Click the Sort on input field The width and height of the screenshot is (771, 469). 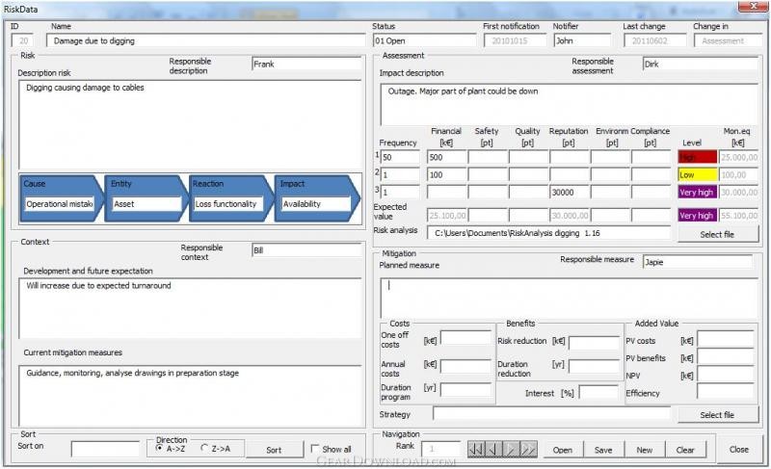coord(105,449)
